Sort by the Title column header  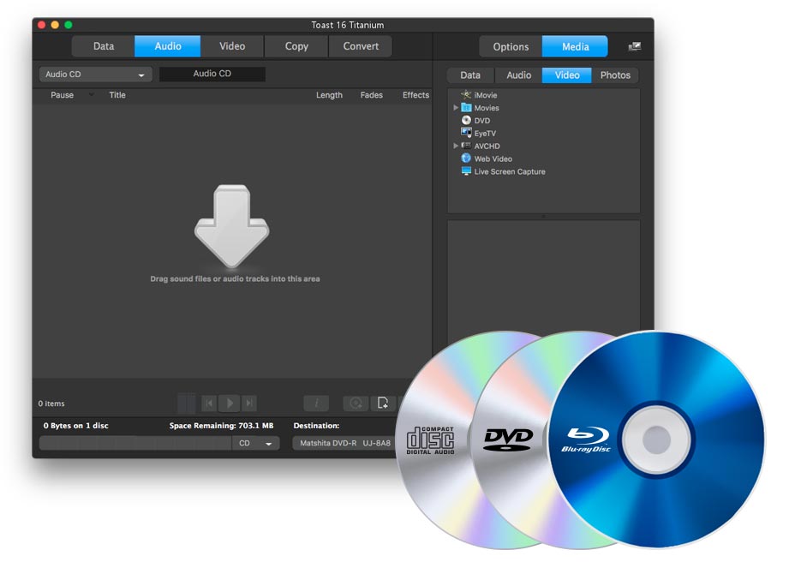coord(117,95)
